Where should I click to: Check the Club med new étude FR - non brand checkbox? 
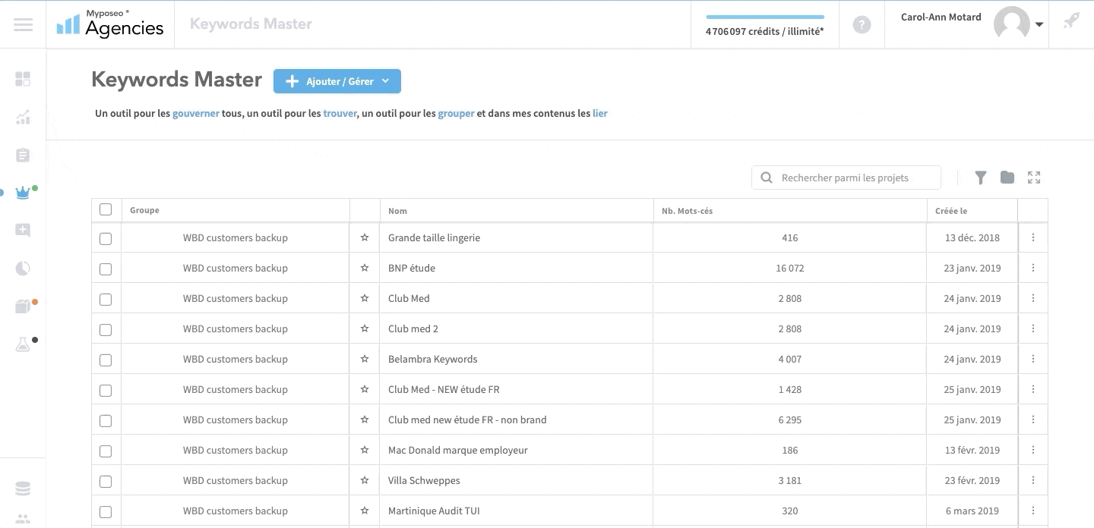[106, 421]
